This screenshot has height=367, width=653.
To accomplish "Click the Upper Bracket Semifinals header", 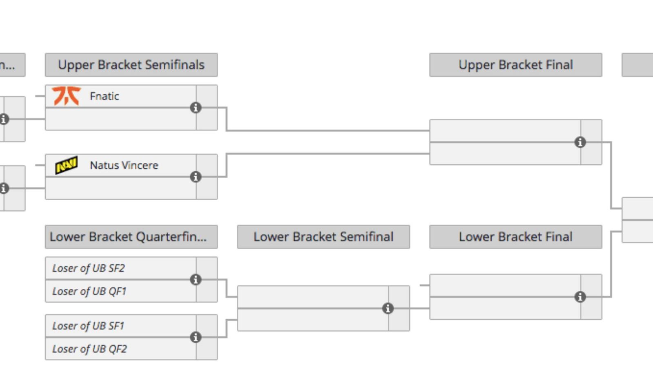I will 131,65.
